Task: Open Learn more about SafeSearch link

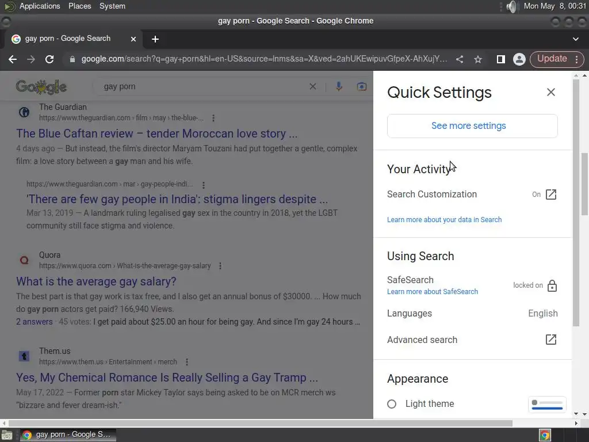Action: [433, 292]
